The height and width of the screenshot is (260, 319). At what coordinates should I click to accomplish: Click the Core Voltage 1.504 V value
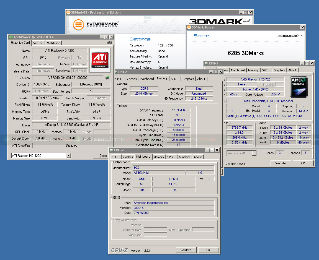tap(274, 95)
